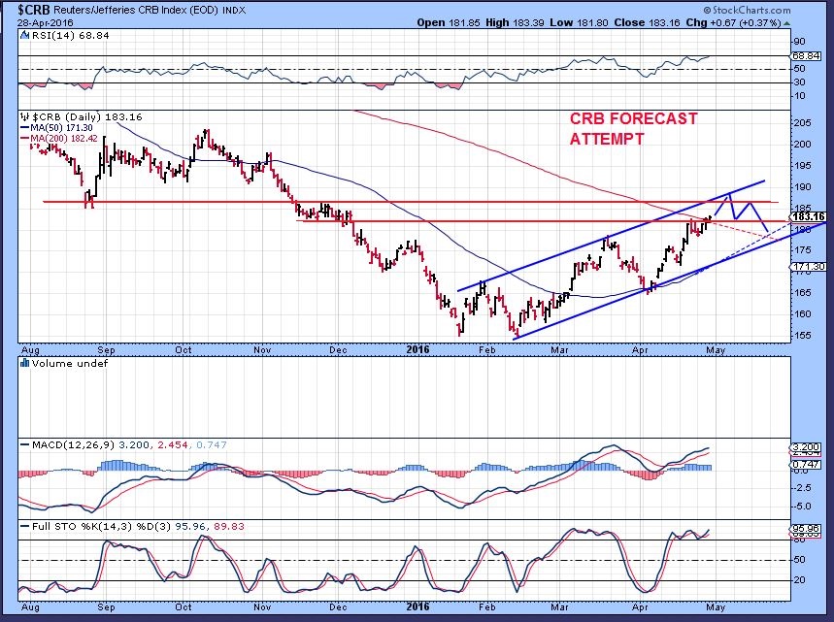Click the red 2.454 MACD signal value

point(172,444)
